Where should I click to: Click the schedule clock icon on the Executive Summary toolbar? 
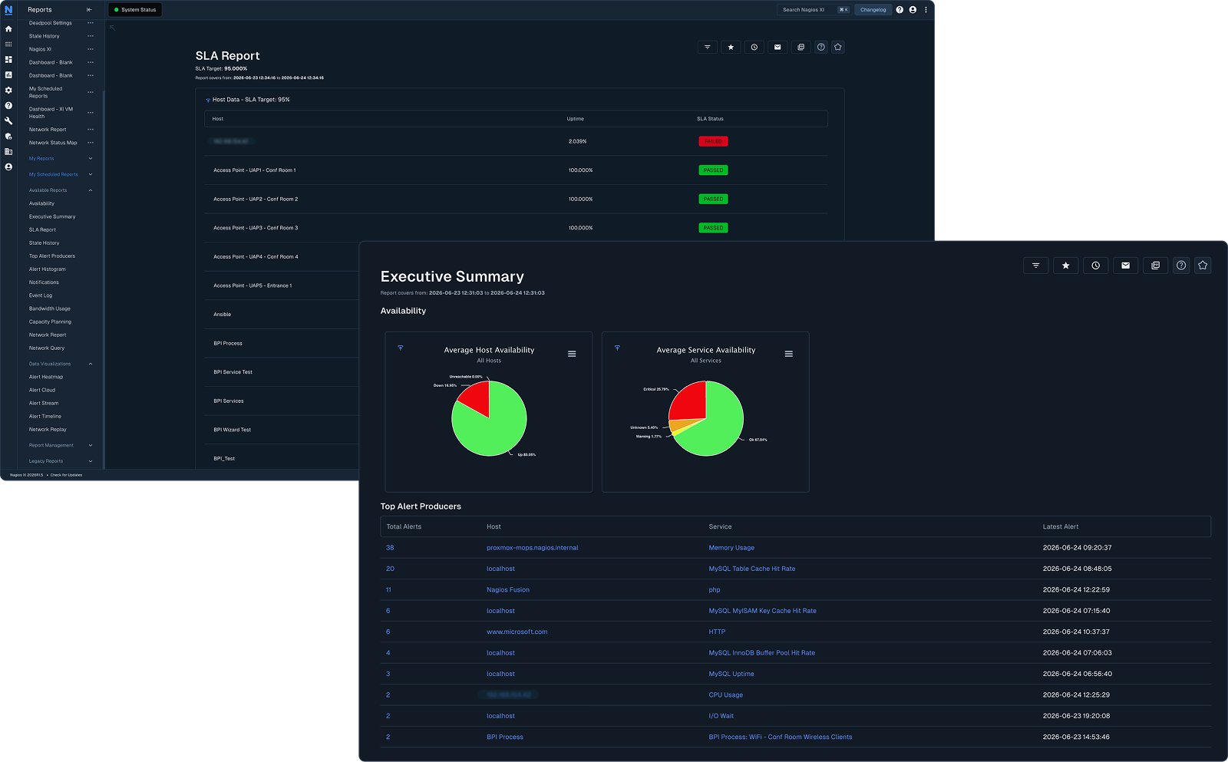[x=1095, y=266]
